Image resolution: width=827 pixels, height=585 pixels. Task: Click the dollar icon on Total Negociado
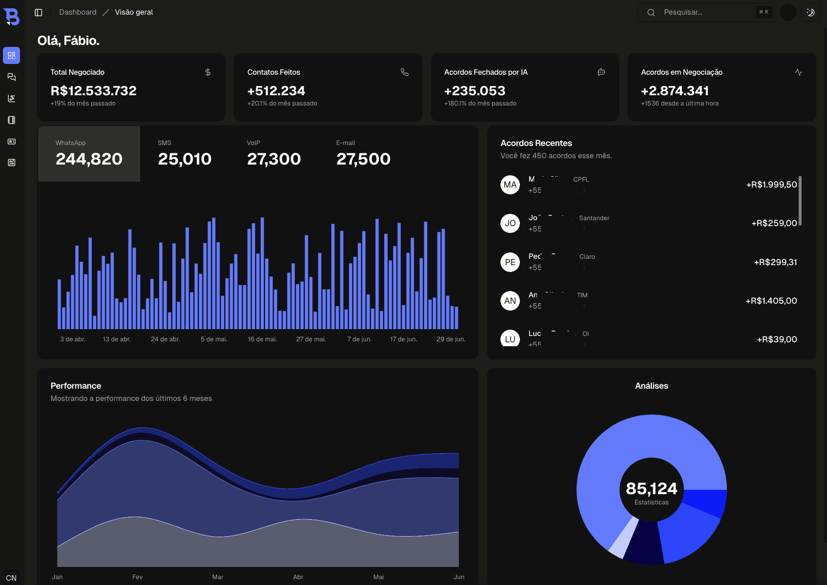click(208, 72)
